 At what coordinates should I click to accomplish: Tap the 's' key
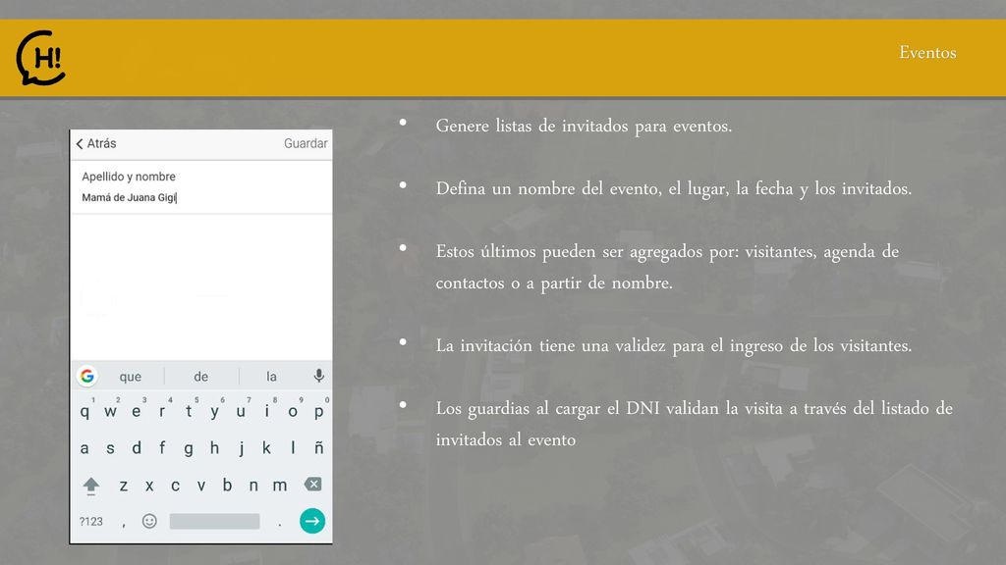coord(110,448)
